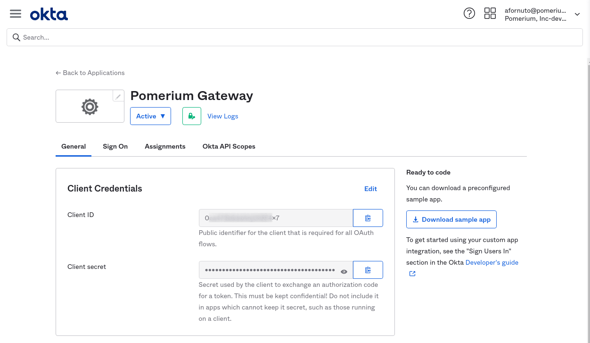This screenshot has width=590, height=343.
Task: Open the Okta apps grid icon
Action: click(490, 13)
